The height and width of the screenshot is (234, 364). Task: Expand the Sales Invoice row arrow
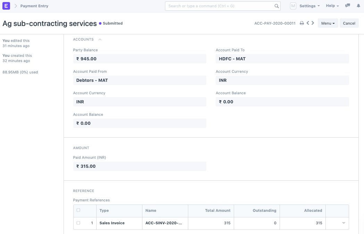pyautogui.click(x=344, y=223)
